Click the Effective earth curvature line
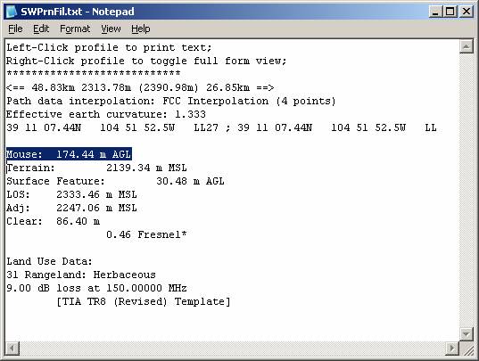479x361 pixels. [106, 114]
